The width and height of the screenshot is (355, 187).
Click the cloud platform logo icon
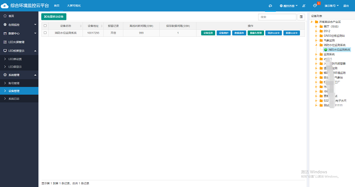coord(4,6)
